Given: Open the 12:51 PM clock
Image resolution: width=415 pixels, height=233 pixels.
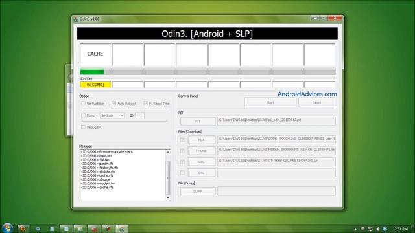Looking at the screenshot, I should [x=400, y=229].
